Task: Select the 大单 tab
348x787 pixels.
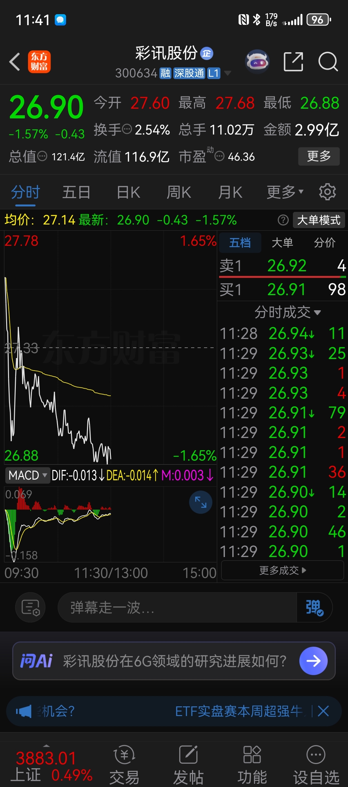Action: click(x=282, y=243)
